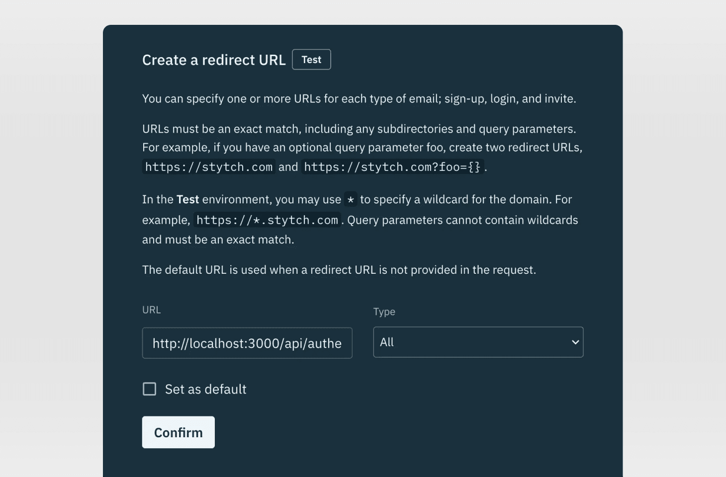Focus the URL field containing localhost:3000
Screen dimensions: 726x477
click(247, 343)
